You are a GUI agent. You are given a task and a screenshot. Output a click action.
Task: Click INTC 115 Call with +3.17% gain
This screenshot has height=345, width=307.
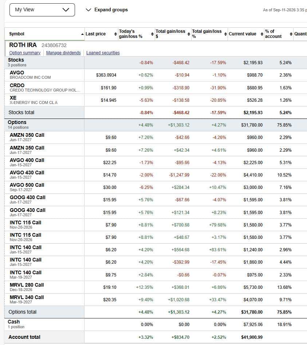25,235
